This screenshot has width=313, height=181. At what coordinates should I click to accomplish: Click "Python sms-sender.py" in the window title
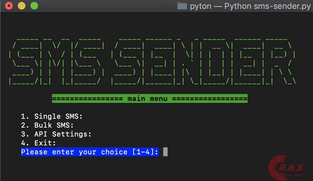pos(267,6)
